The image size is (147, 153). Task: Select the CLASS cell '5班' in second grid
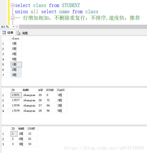point(62,111)
